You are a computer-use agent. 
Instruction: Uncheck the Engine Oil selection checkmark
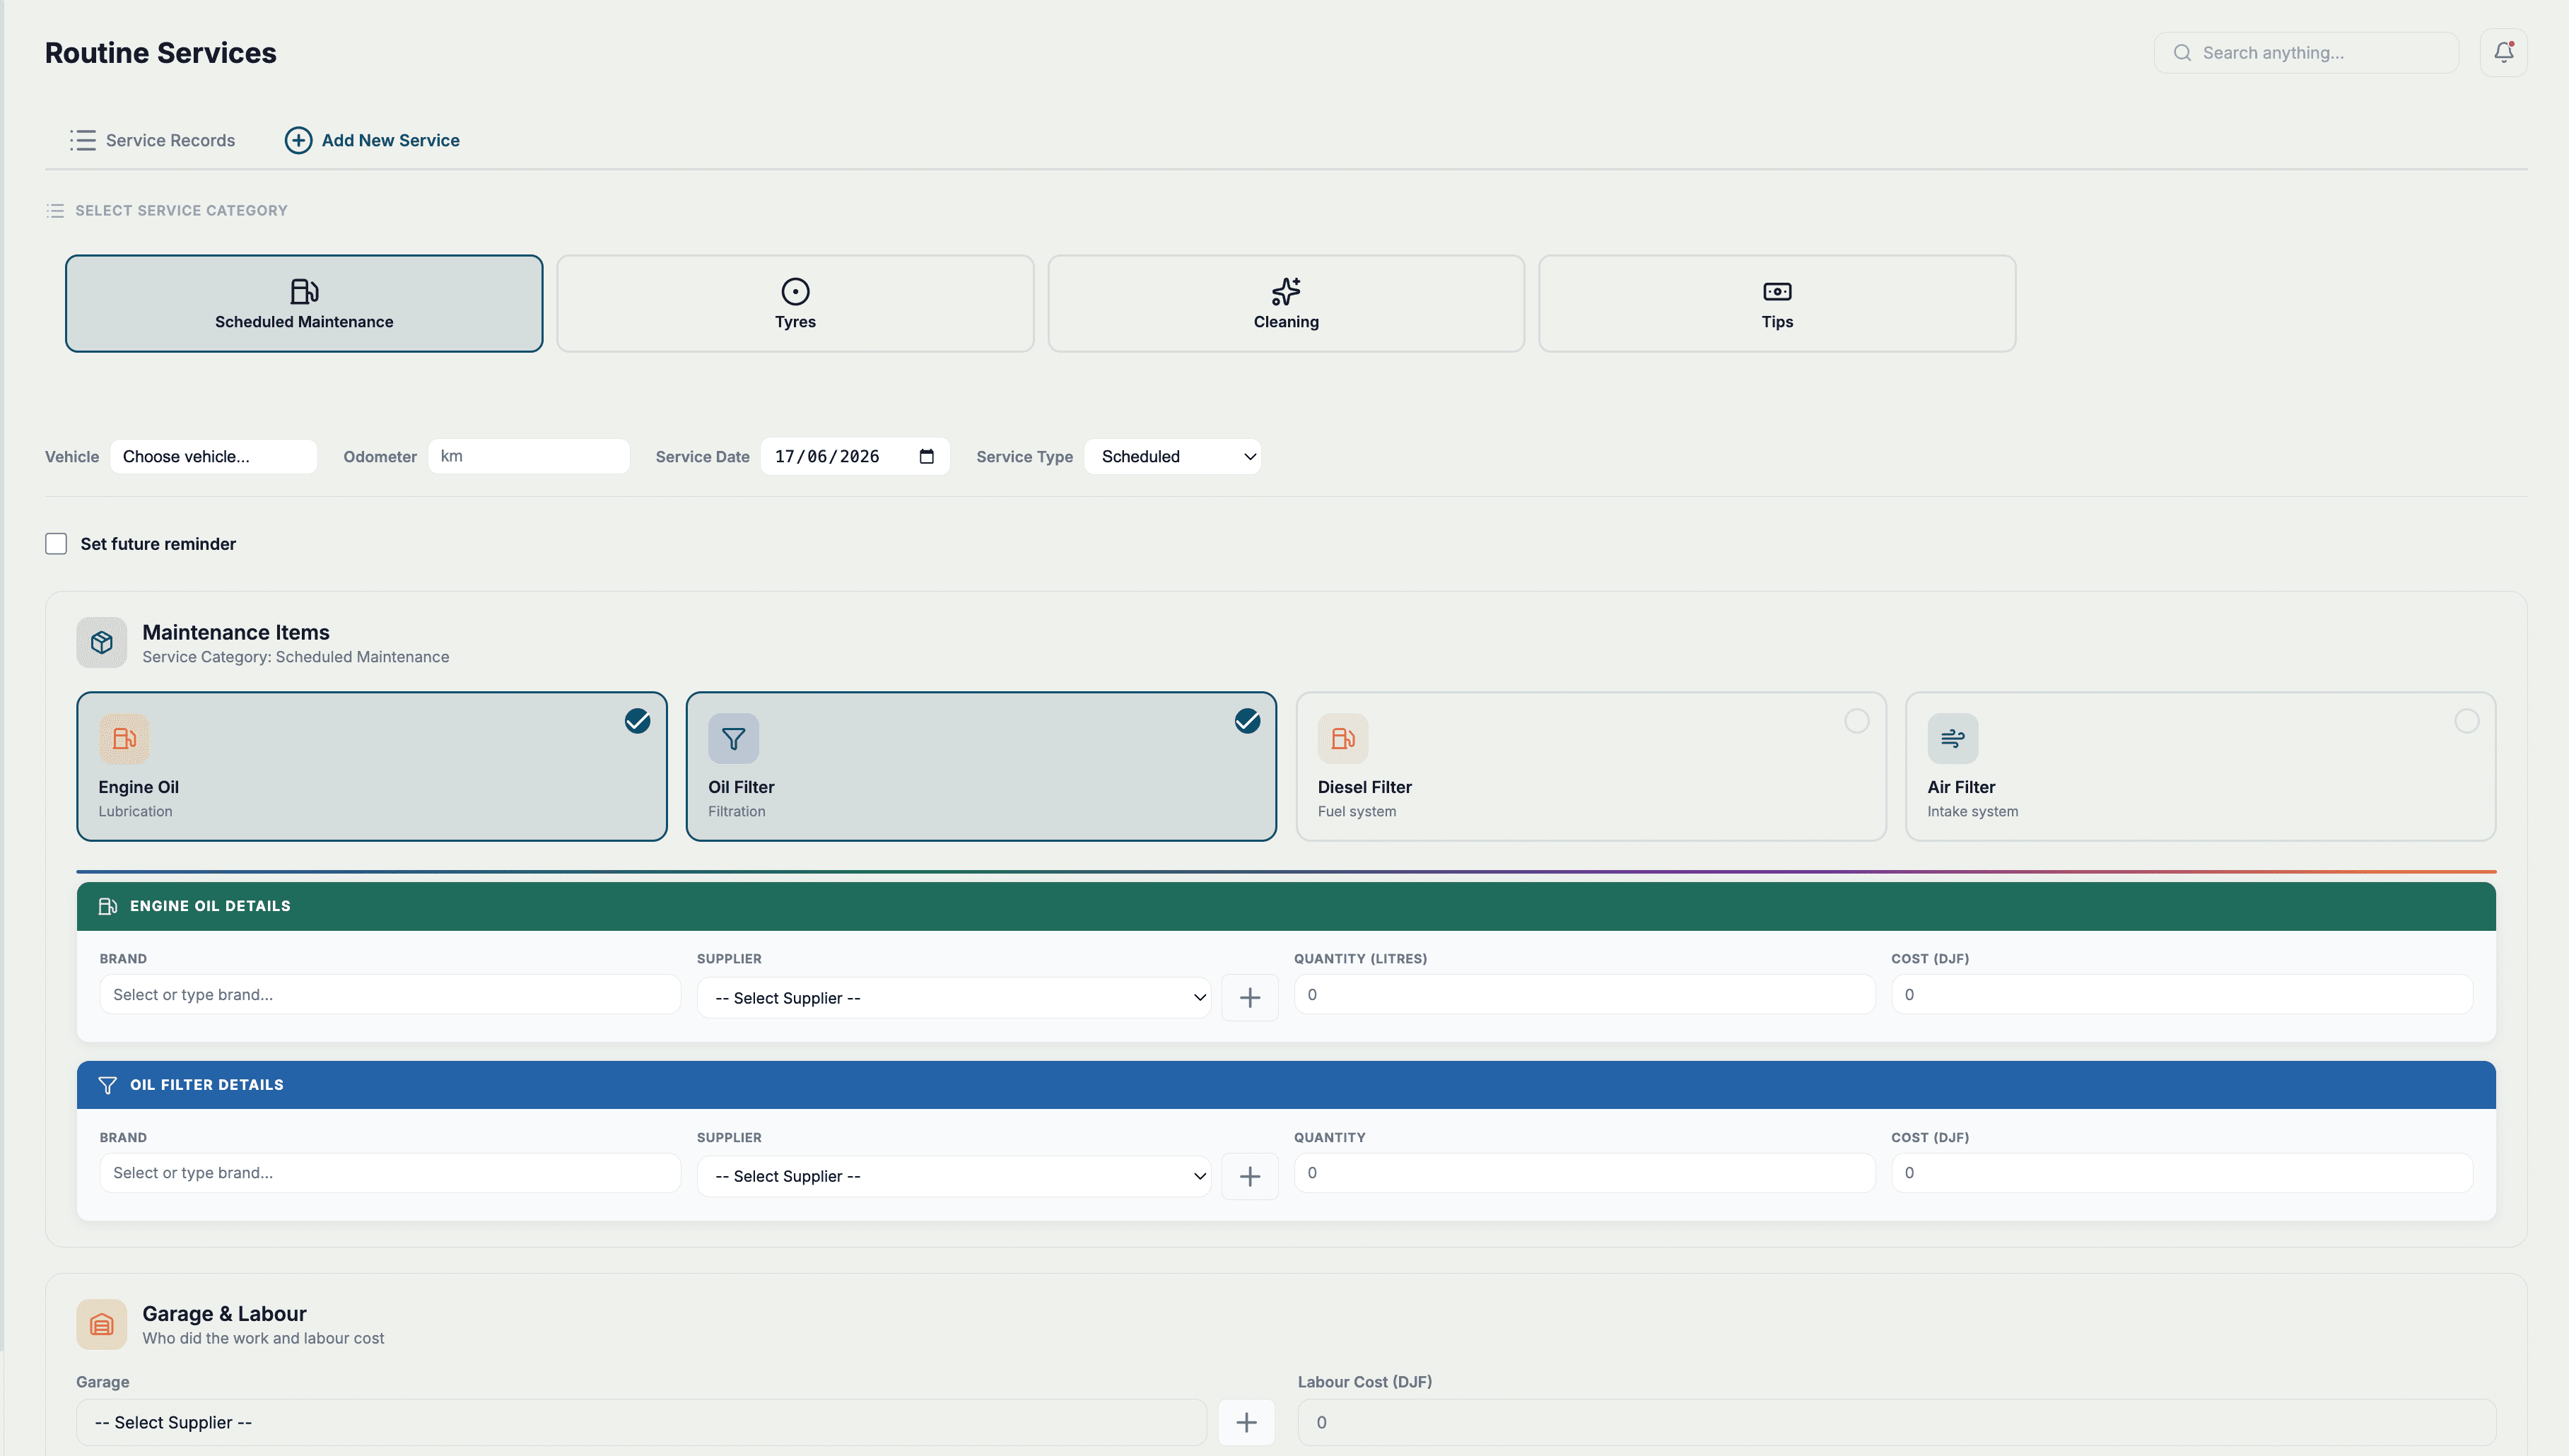coord(637,721)
